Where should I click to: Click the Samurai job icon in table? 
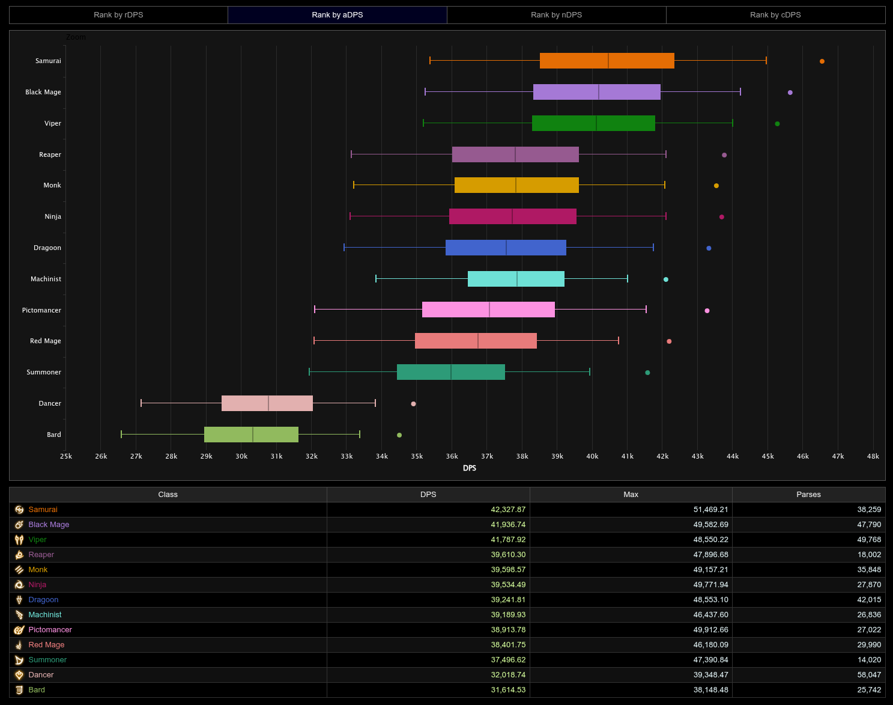(x=19, y=510)
